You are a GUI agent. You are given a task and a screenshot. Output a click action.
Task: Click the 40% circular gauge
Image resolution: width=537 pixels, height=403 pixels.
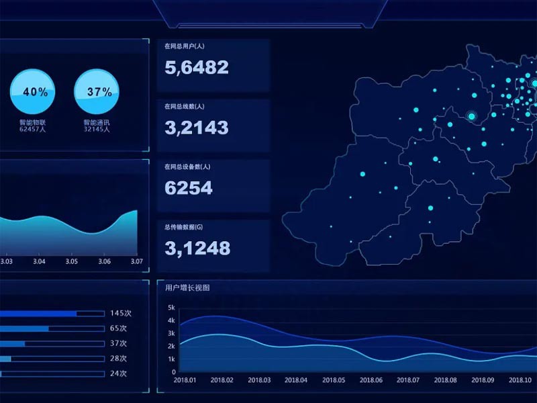point(33,92)
